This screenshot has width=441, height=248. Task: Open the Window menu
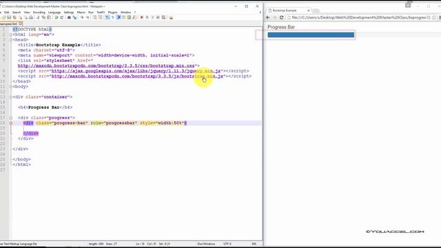(x=125, y=12)
